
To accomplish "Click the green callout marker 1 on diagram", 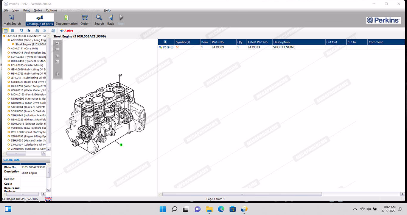I will (x=121, y=145).
